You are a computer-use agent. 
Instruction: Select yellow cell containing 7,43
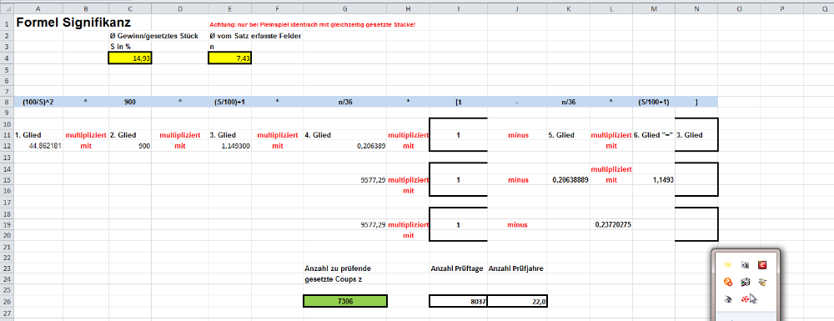coord(229,58)
